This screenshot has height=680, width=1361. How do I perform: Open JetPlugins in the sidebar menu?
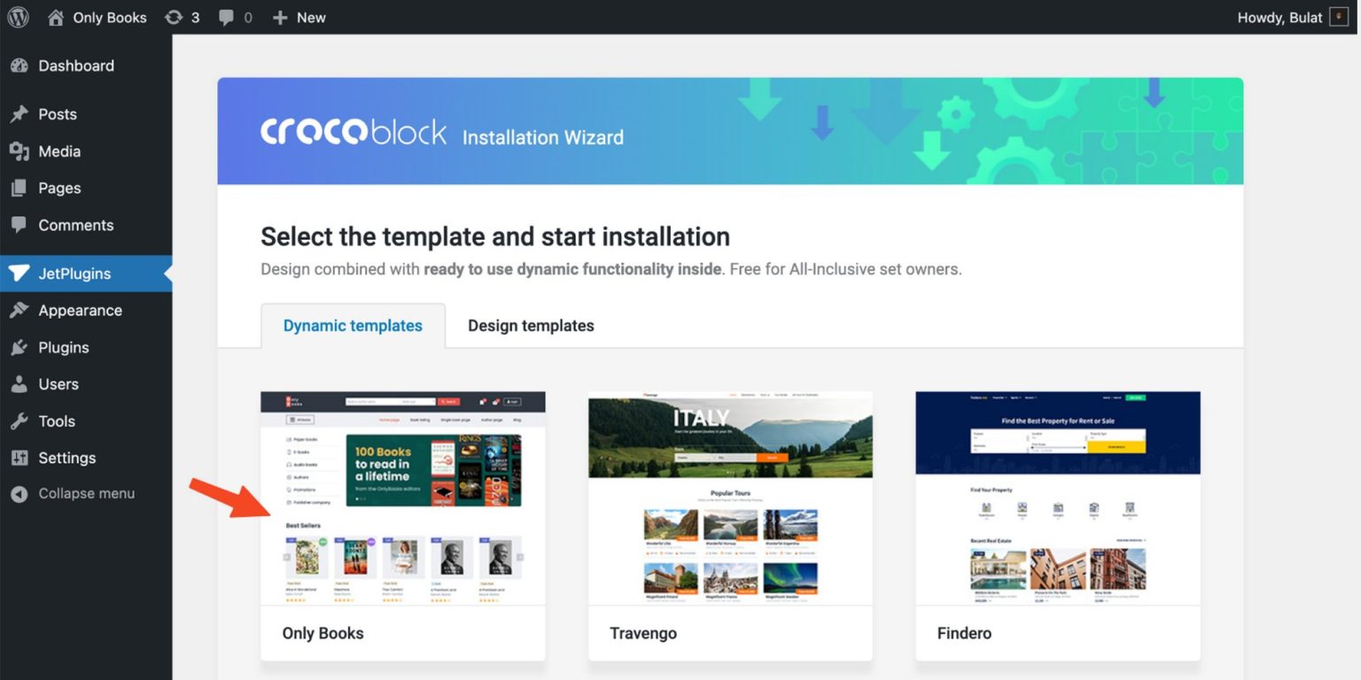74,274
